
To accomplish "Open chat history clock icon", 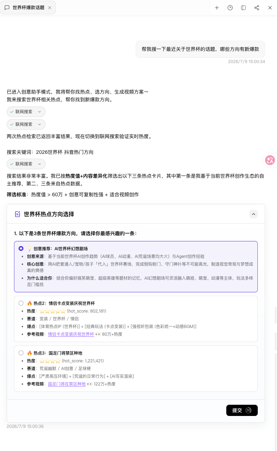I will pos(230,8).
